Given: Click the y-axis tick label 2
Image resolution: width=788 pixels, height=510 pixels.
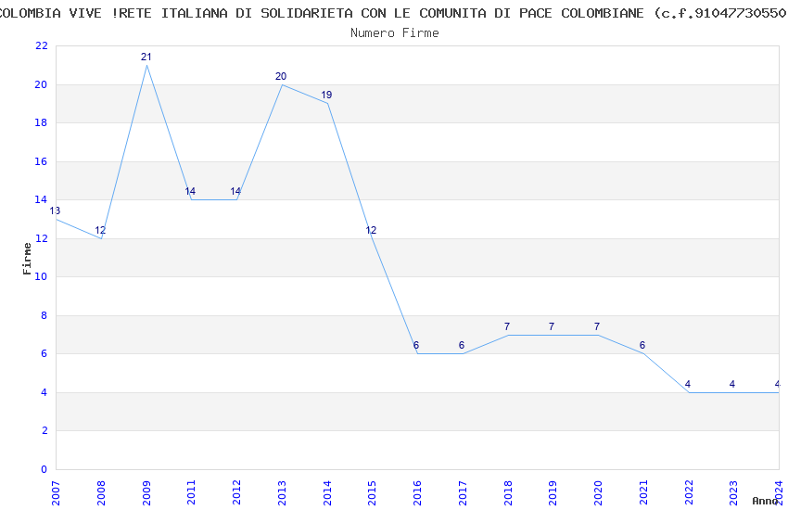Looking at the screenshot, I should click(44, 430).
